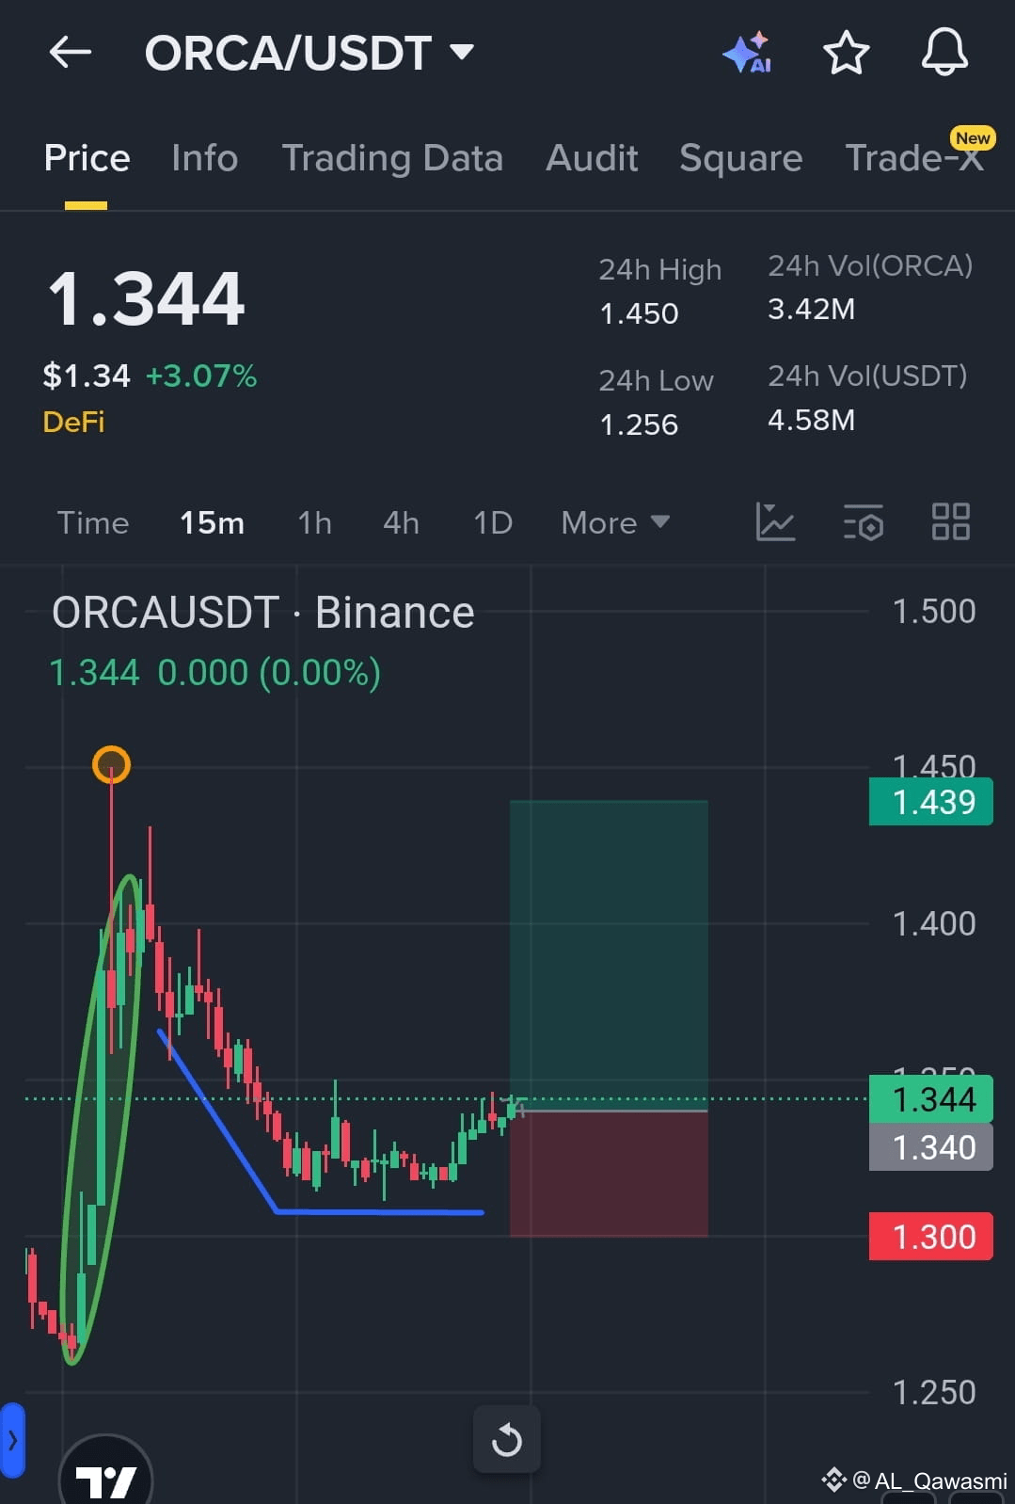Image resolution: width=1015 pixels, height=1504 pixels.
Task: Click the $1.34 dollar price text
Action: (87, 376)
